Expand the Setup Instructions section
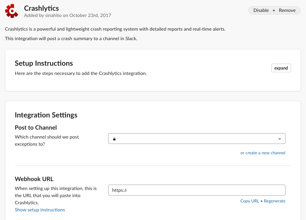Viewport: 306px width, 220px height. [281, 68]
